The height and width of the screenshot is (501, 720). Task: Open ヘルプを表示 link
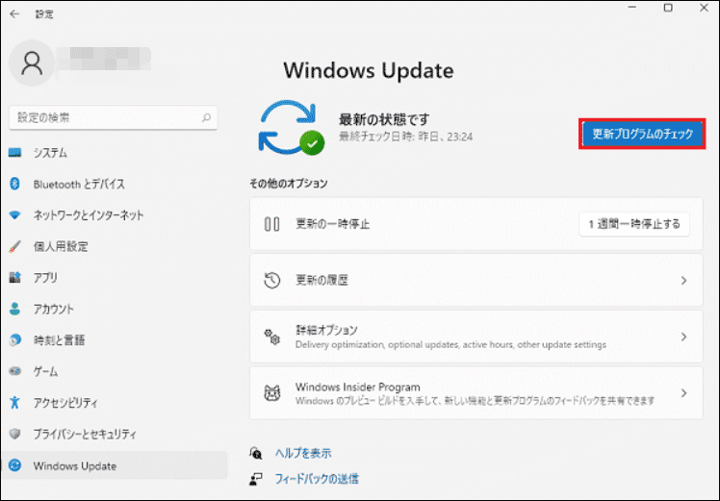tap(303, 453)
